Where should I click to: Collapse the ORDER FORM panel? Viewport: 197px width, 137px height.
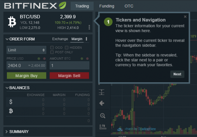(7, 39)
